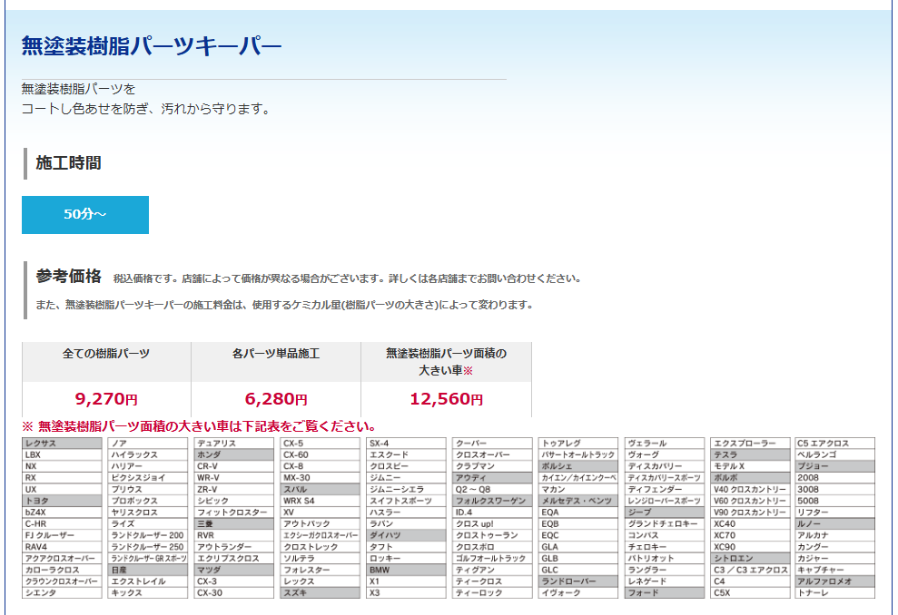The height and width of the screenshot is (615, 898).
Task: Click the フォルクスワーゲン brand header
Action: tap(493, 501)
